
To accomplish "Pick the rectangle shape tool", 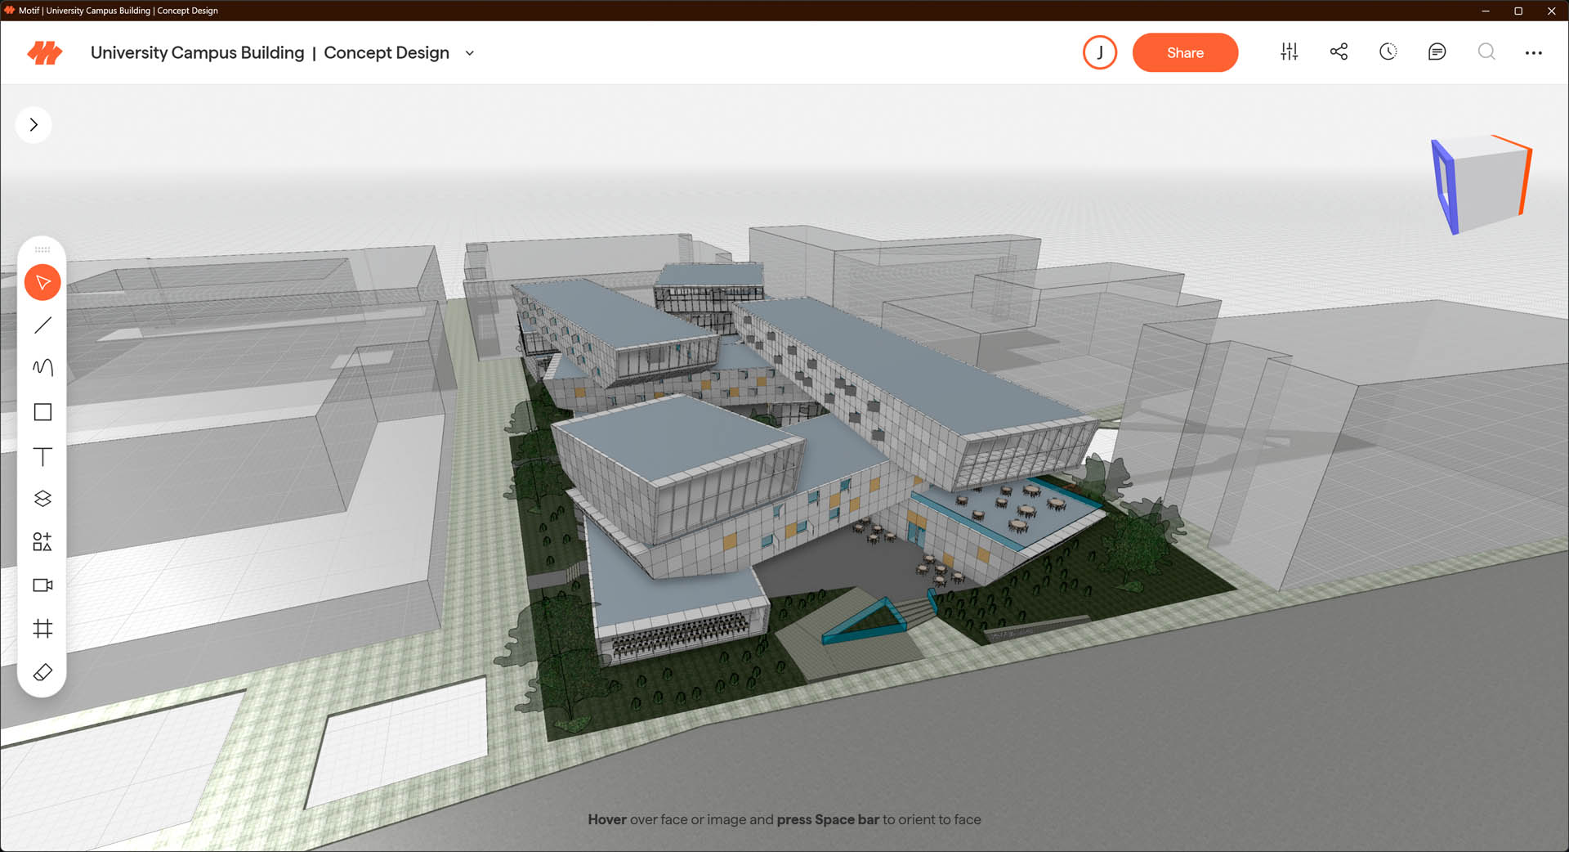I will tap(42, 412).
